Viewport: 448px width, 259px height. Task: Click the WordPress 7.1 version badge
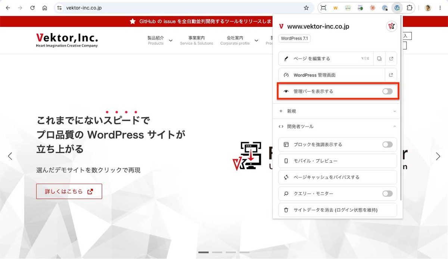[295, 38]
